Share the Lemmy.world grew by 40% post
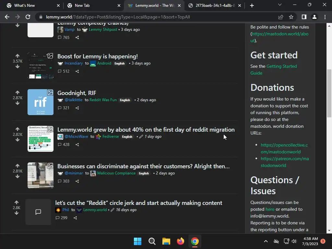This screenshot has height=249, width=332. (77, 145)
